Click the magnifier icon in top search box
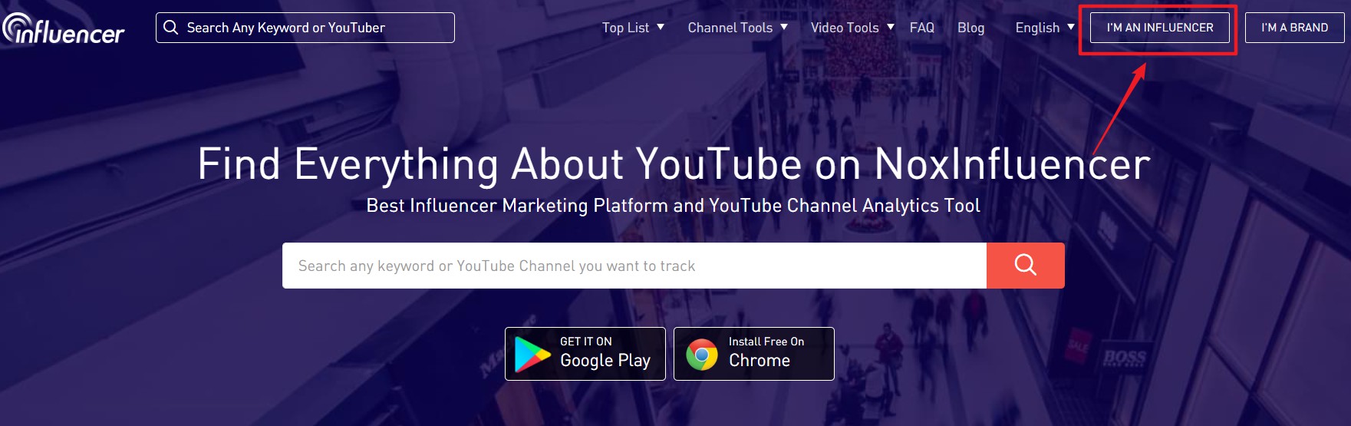Screen dimensions: 1351x426 coord(171,28)
